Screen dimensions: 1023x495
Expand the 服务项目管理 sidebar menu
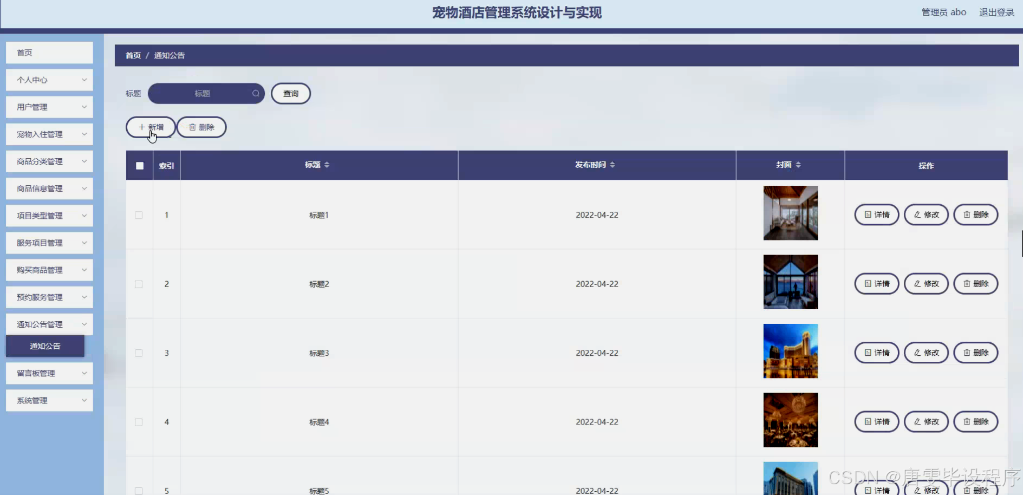pyautogui.click(x=49, y=243)
